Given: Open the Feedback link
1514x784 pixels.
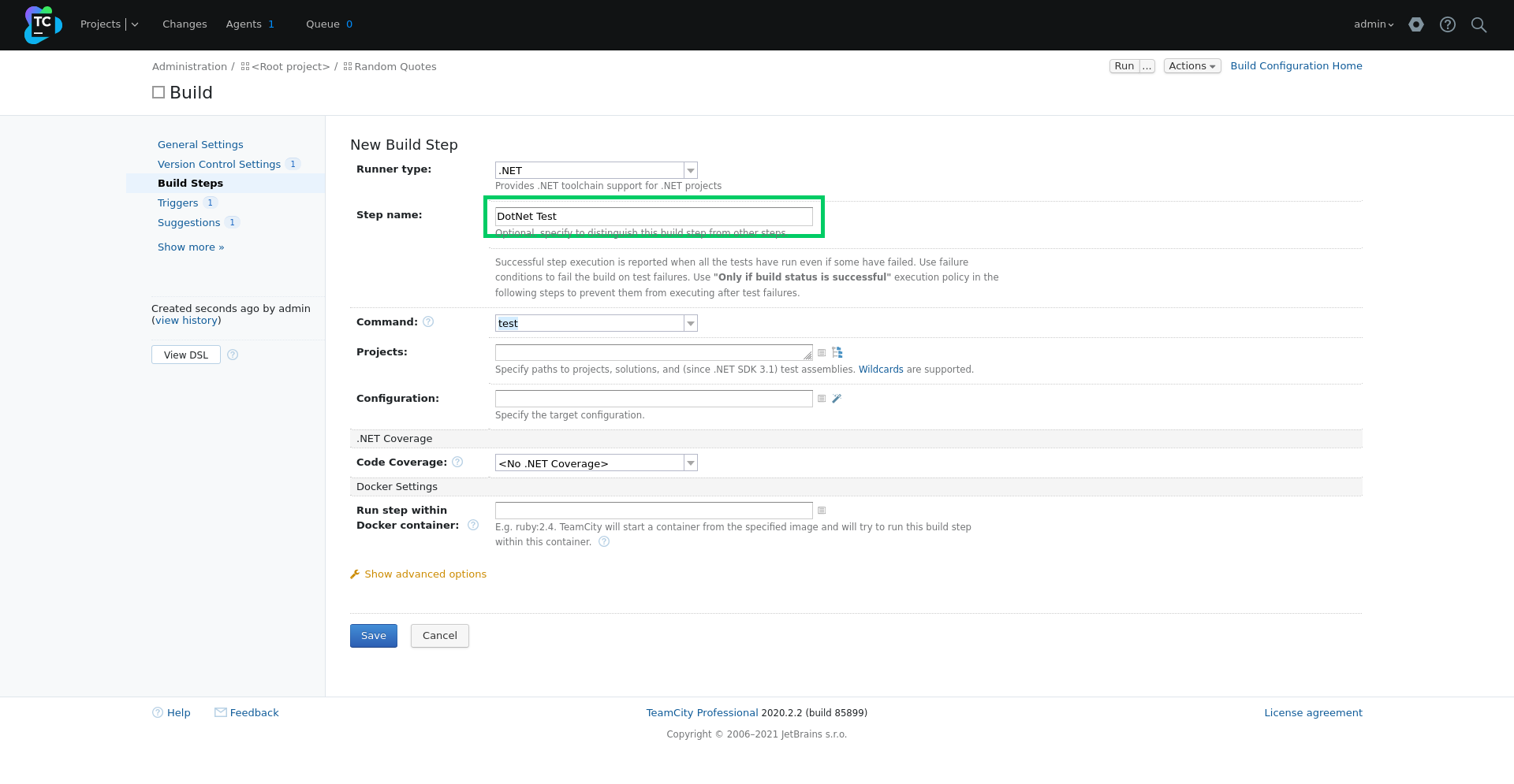Looking at the screenshot, I should [x=255, y=713].
